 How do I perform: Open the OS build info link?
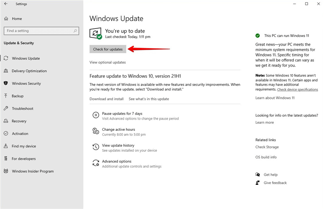[x=266, y=157]
